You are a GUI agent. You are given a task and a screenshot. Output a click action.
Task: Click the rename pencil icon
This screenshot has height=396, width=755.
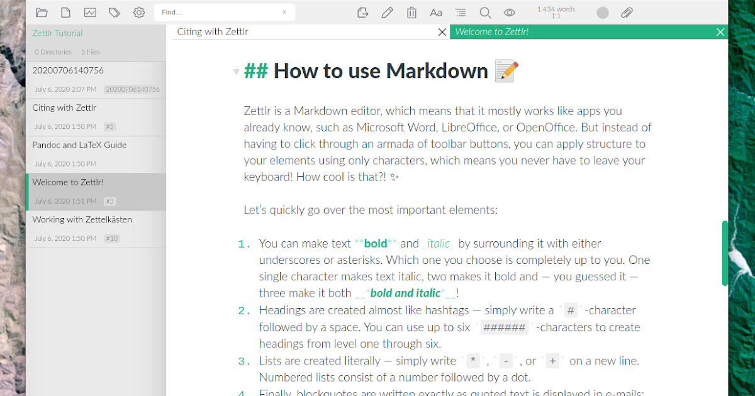click(x=387, y=13)
